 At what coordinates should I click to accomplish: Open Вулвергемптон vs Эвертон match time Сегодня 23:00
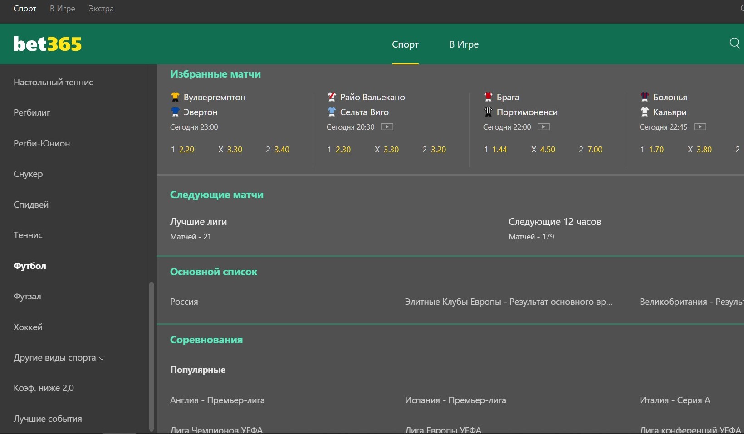coord(194,127)
